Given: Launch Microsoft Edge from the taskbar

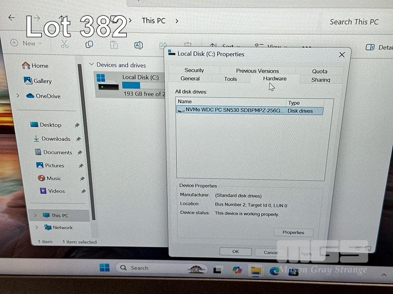Looking at the screenshot, I should click(275, 270).
